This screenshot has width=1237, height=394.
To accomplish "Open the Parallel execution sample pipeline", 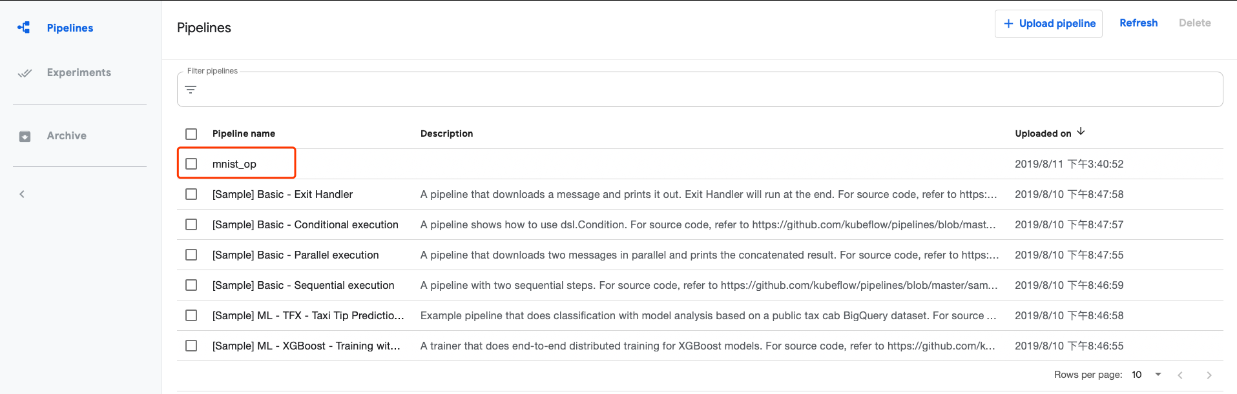I will (295, 255).
